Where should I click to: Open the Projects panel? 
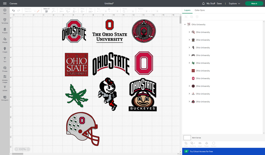click(x=5, y=30)
